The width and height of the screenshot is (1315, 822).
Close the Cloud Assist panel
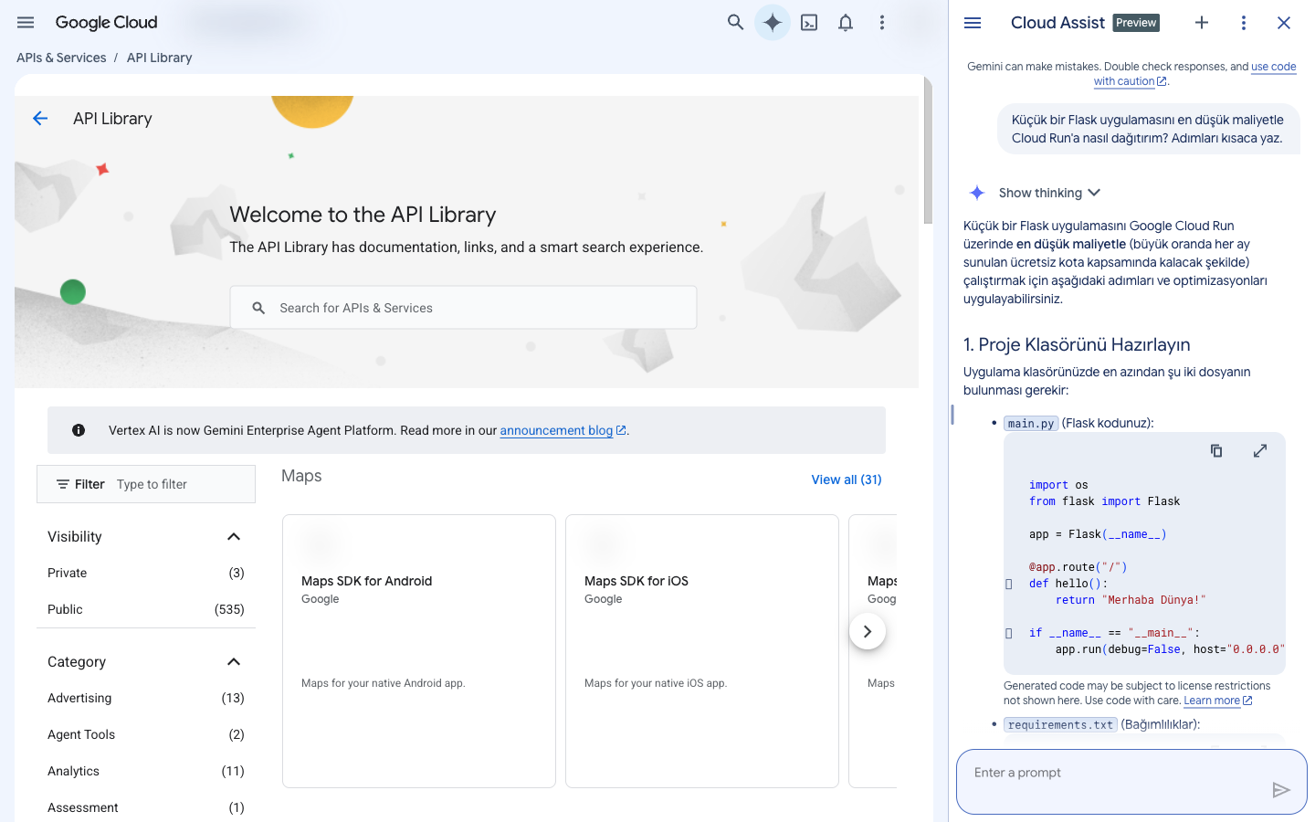point(1284,23)
